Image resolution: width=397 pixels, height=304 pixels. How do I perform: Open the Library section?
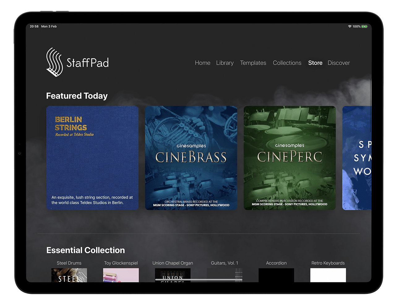click(225, 63)
